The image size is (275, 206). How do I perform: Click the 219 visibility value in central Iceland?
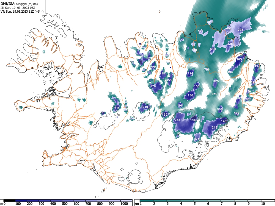[145, 107]
